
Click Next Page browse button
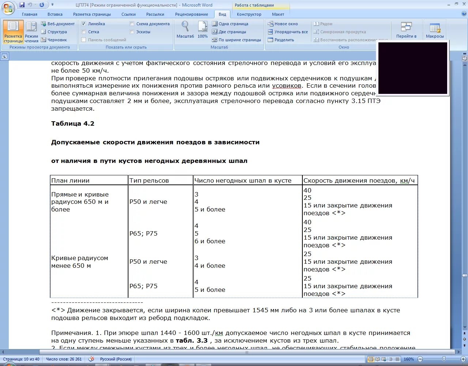tap(465, 345)
